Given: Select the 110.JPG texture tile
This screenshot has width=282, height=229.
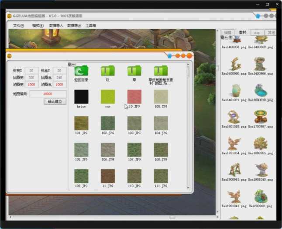Looking at the screenshot, I should coord(134,176).
